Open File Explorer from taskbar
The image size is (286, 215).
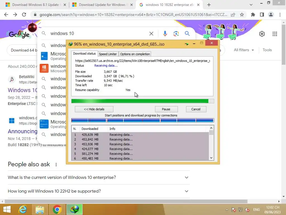click(x=40, y=209)
